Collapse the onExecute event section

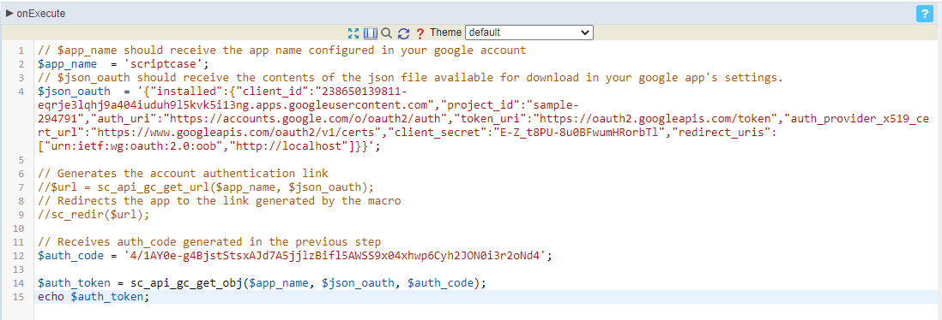[9, 13]
